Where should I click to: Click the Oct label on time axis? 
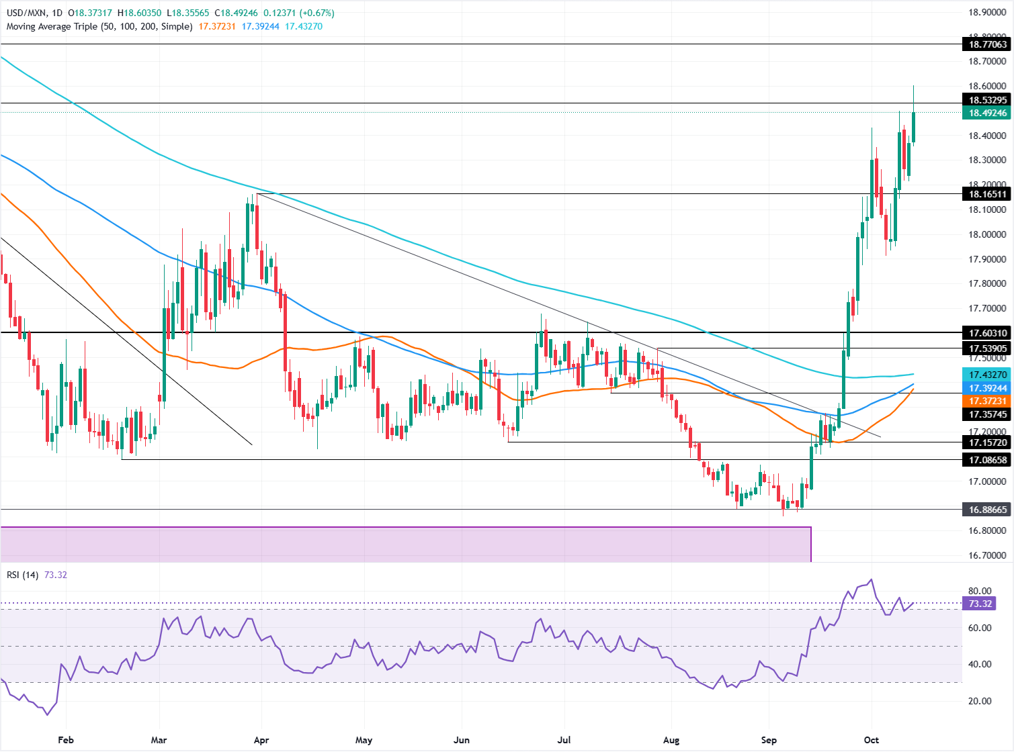(x=871, y=740)
